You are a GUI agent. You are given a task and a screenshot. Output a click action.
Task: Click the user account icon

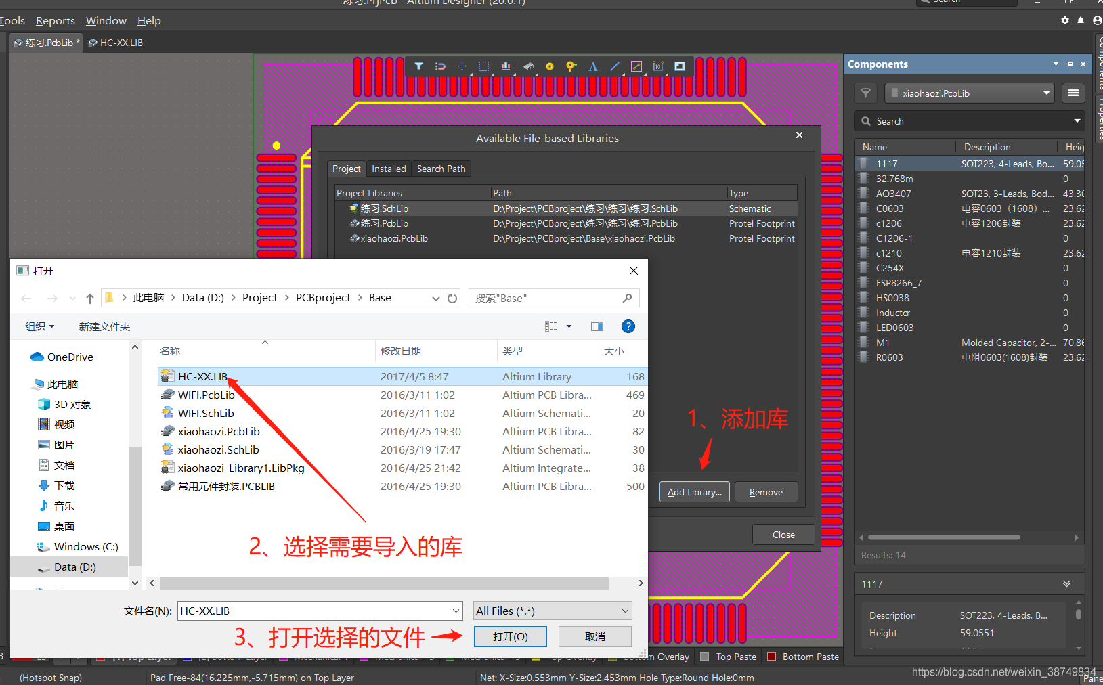pyautogui.click(x=1097, y=20)
